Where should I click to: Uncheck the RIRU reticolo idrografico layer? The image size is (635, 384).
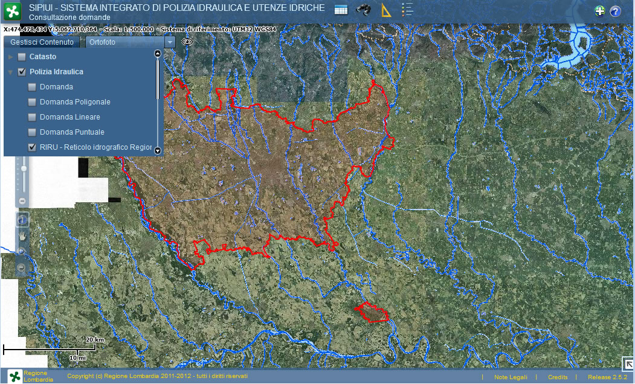tap(32, 147)
